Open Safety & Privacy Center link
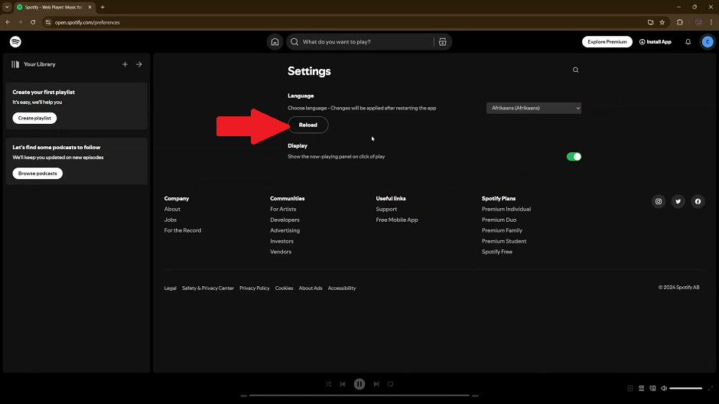The width and height of the screenshot is (719, 404). click(208, 288)
